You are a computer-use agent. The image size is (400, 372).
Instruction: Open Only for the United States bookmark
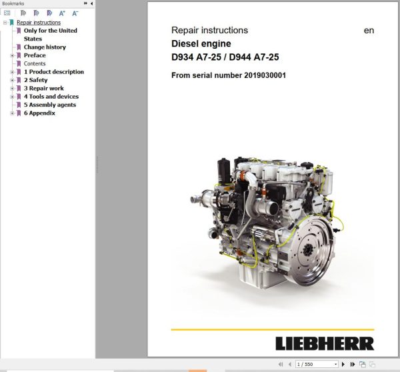click(50, 35)
